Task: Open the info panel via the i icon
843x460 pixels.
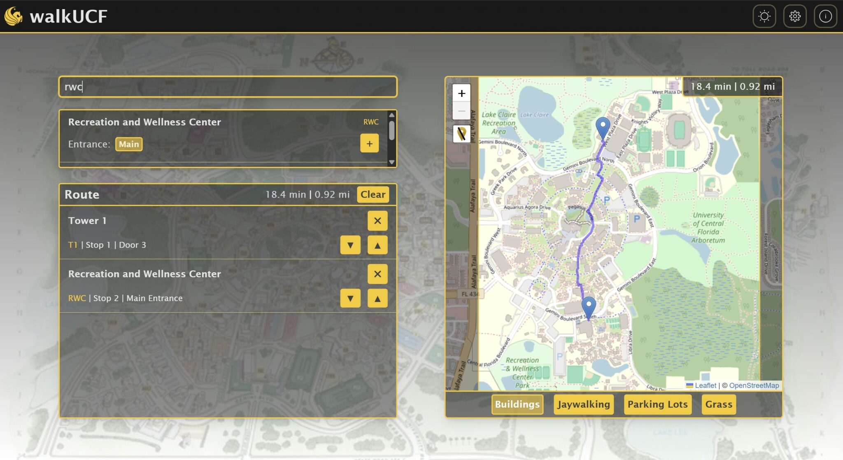Action: pos(825,16)
